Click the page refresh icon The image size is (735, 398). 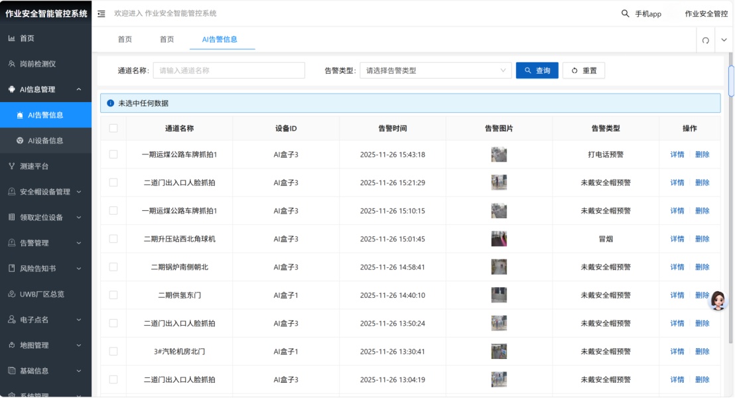click(x=706, y=40)
